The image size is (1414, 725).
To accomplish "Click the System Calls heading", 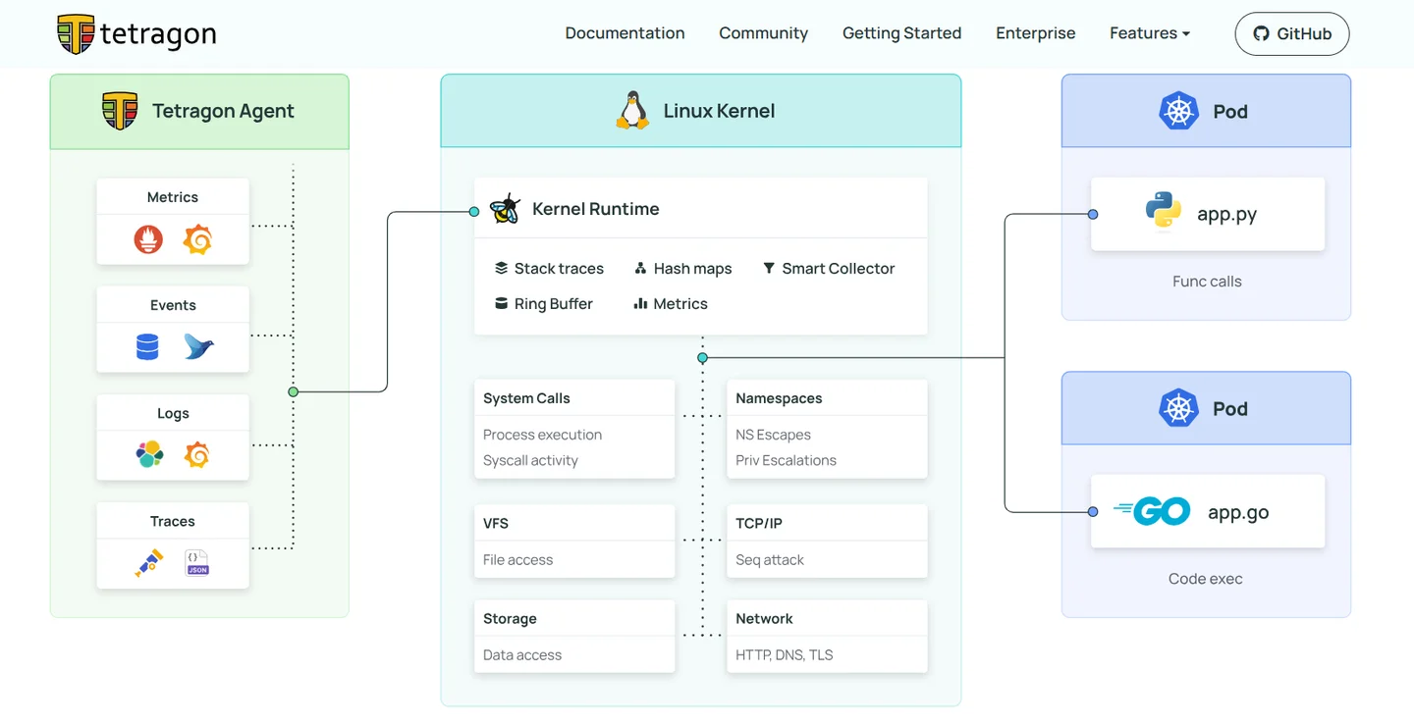I will tap(526, 398).
